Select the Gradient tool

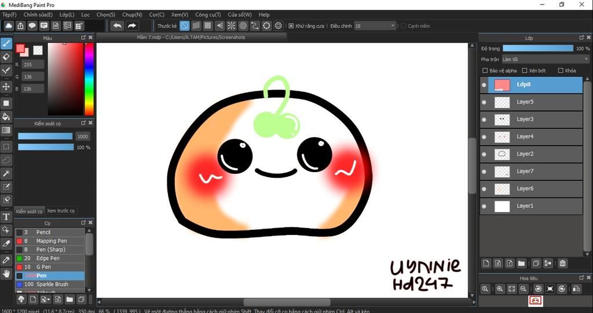[6, 131]
